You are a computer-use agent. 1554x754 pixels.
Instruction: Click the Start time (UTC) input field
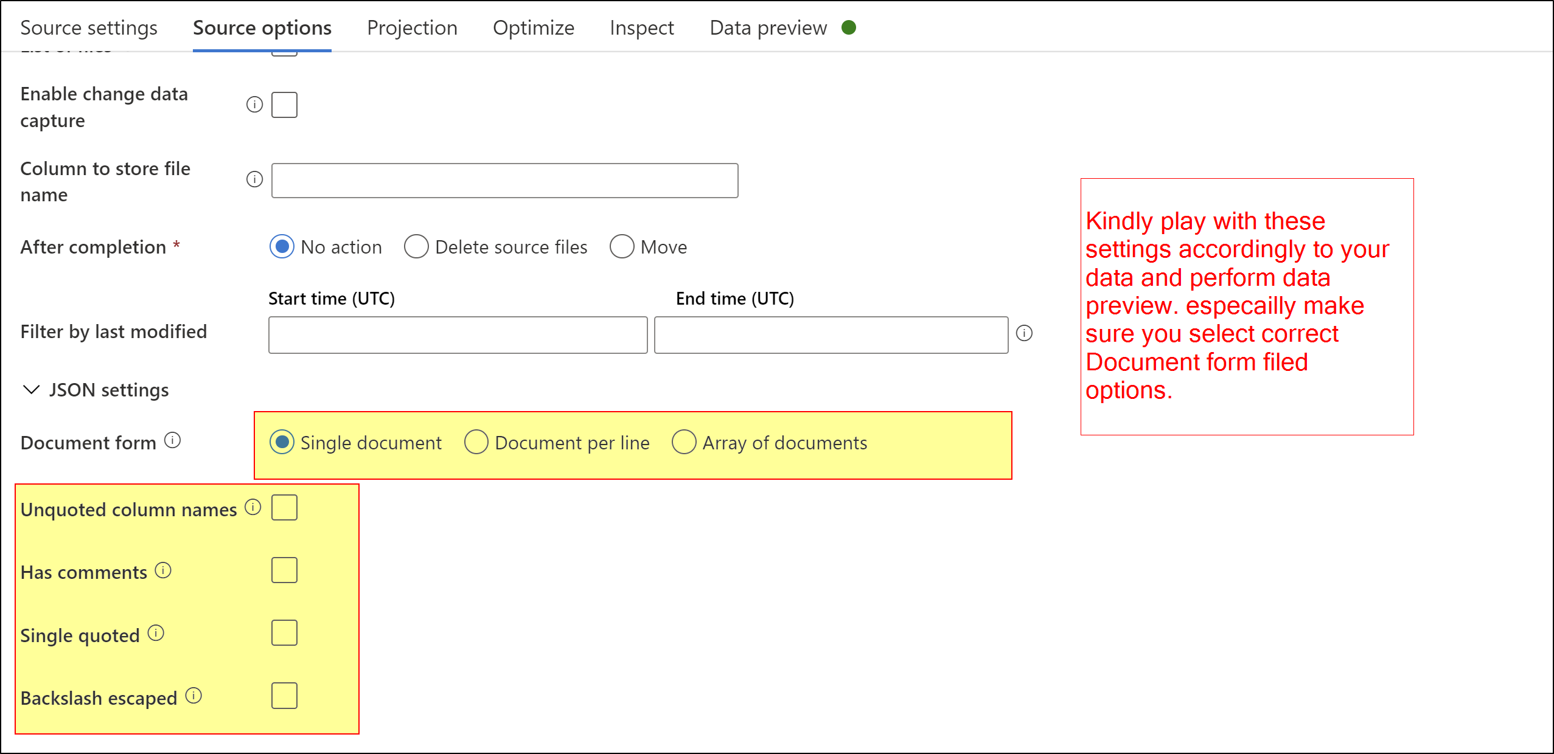click(458, 334)
